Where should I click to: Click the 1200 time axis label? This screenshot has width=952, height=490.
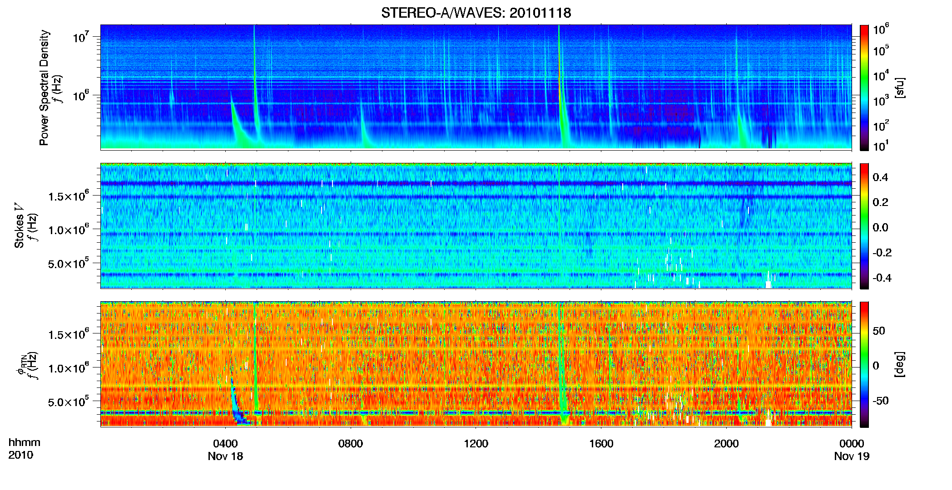(476, 444)
